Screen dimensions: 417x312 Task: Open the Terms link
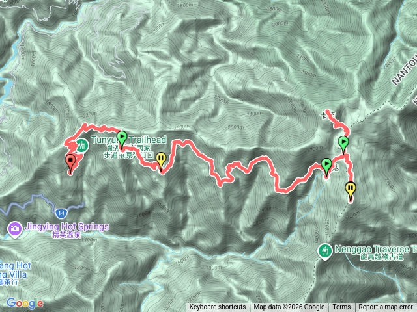click(x=341, y=307)
